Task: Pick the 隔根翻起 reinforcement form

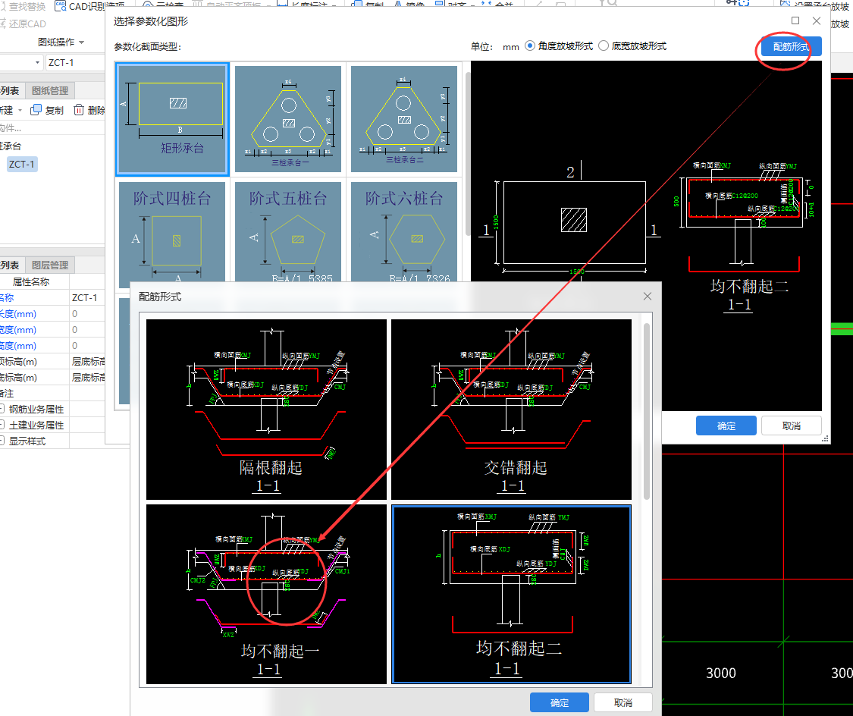Action: click(x=267, y=409)
